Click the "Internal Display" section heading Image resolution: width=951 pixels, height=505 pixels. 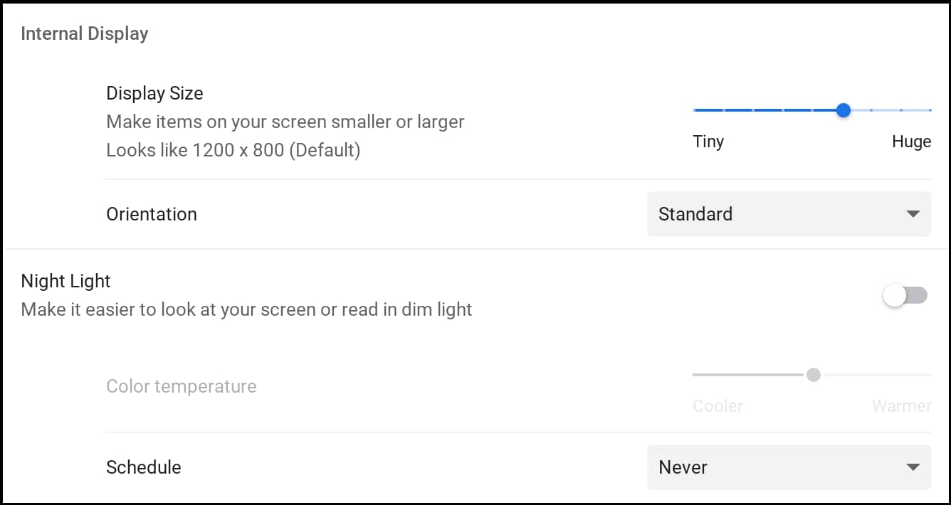[x=85, y=33]
